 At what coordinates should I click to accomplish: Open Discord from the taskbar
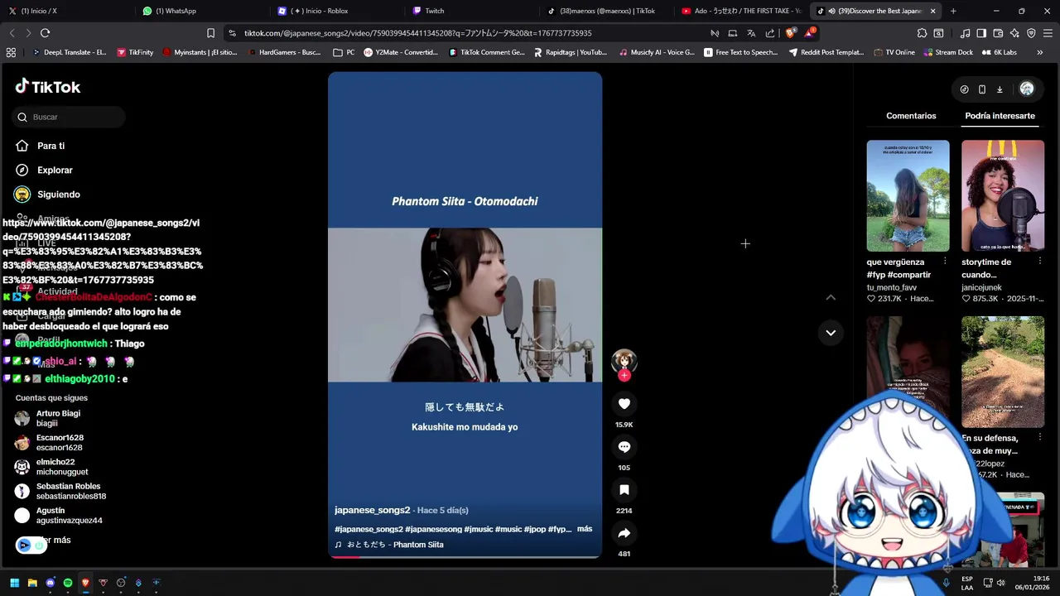(x=50, y=583)
